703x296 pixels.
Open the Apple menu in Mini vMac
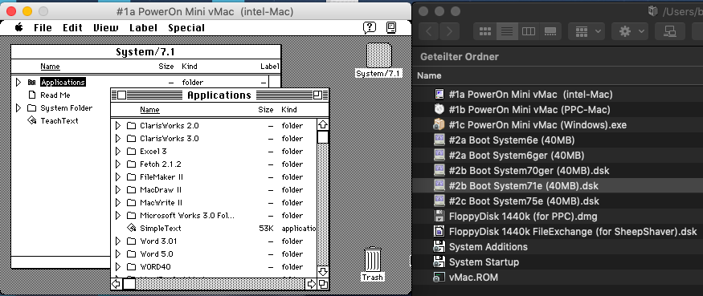[x=18, y=28]
